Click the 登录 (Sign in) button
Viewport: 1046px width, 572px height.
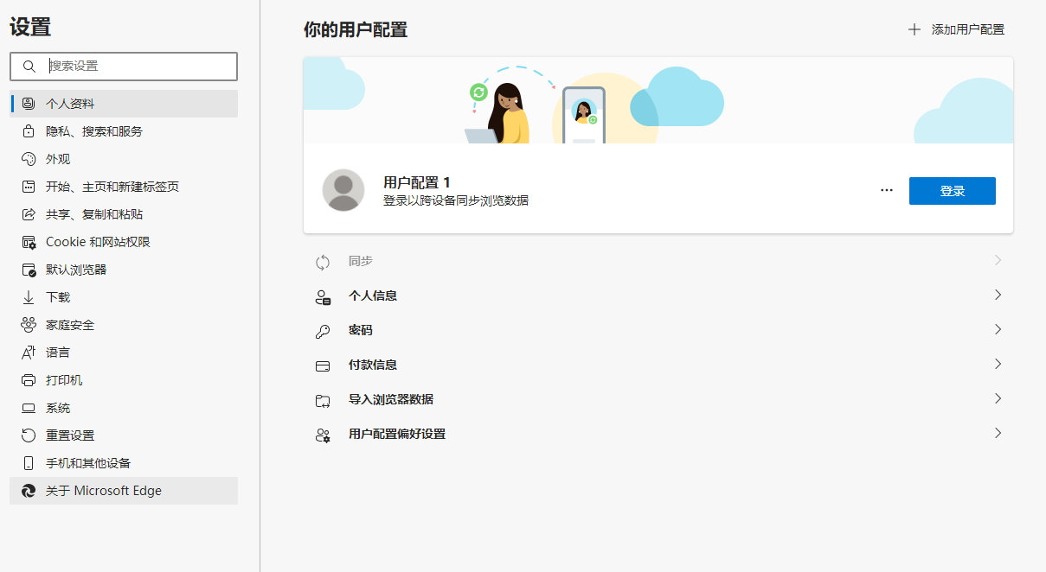952,190
